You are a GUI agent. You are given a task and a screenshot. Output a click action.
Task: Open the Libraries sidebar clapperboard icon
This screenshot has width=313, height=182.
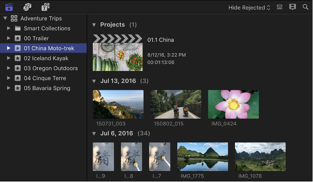click(x=9, y=7)
